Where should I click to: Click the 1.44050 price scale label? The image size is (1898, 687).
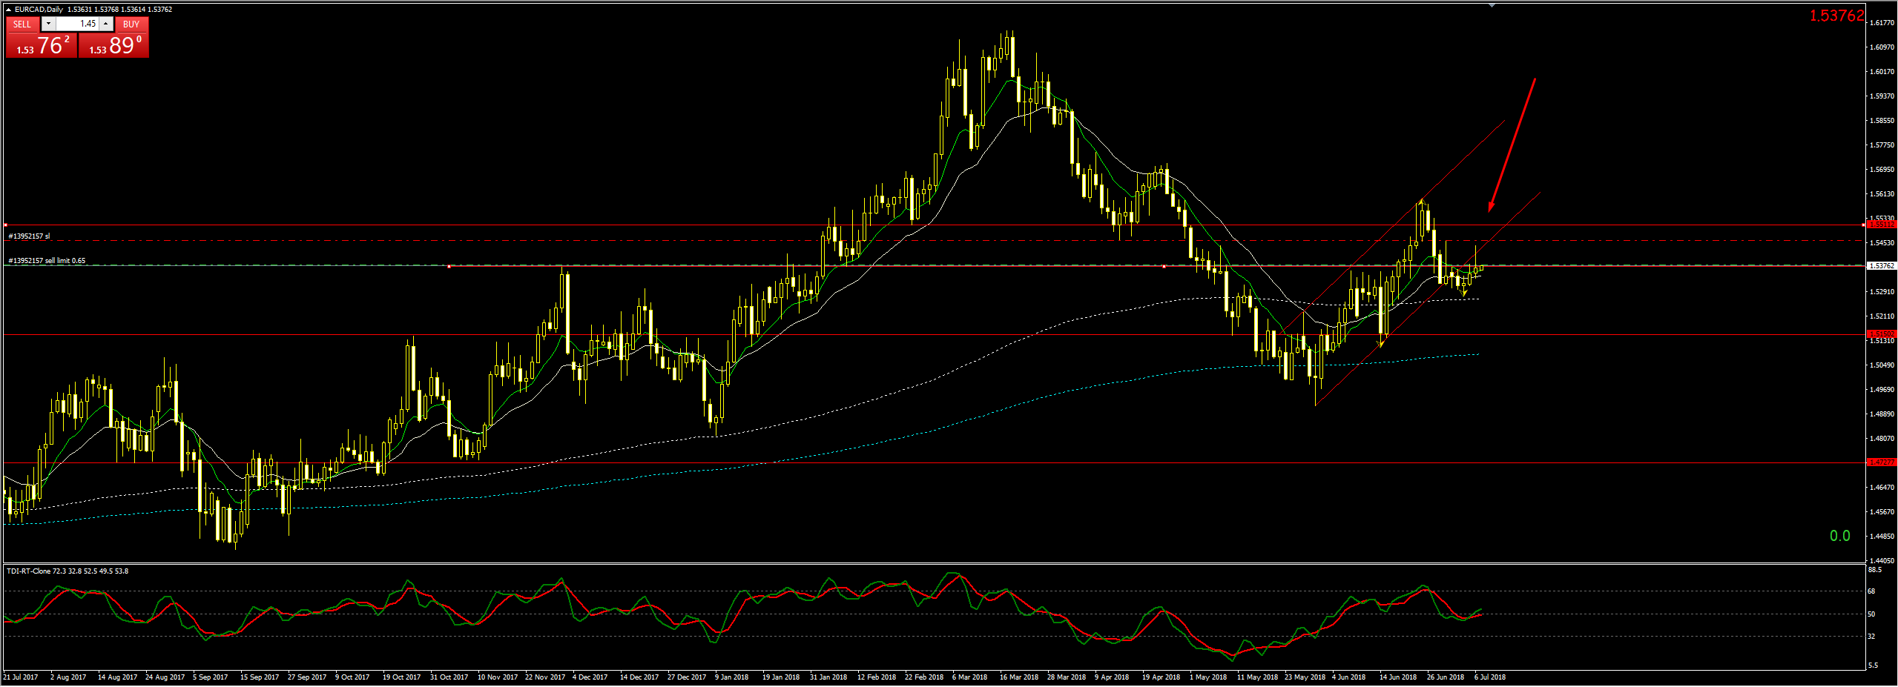click(1882, 561)
